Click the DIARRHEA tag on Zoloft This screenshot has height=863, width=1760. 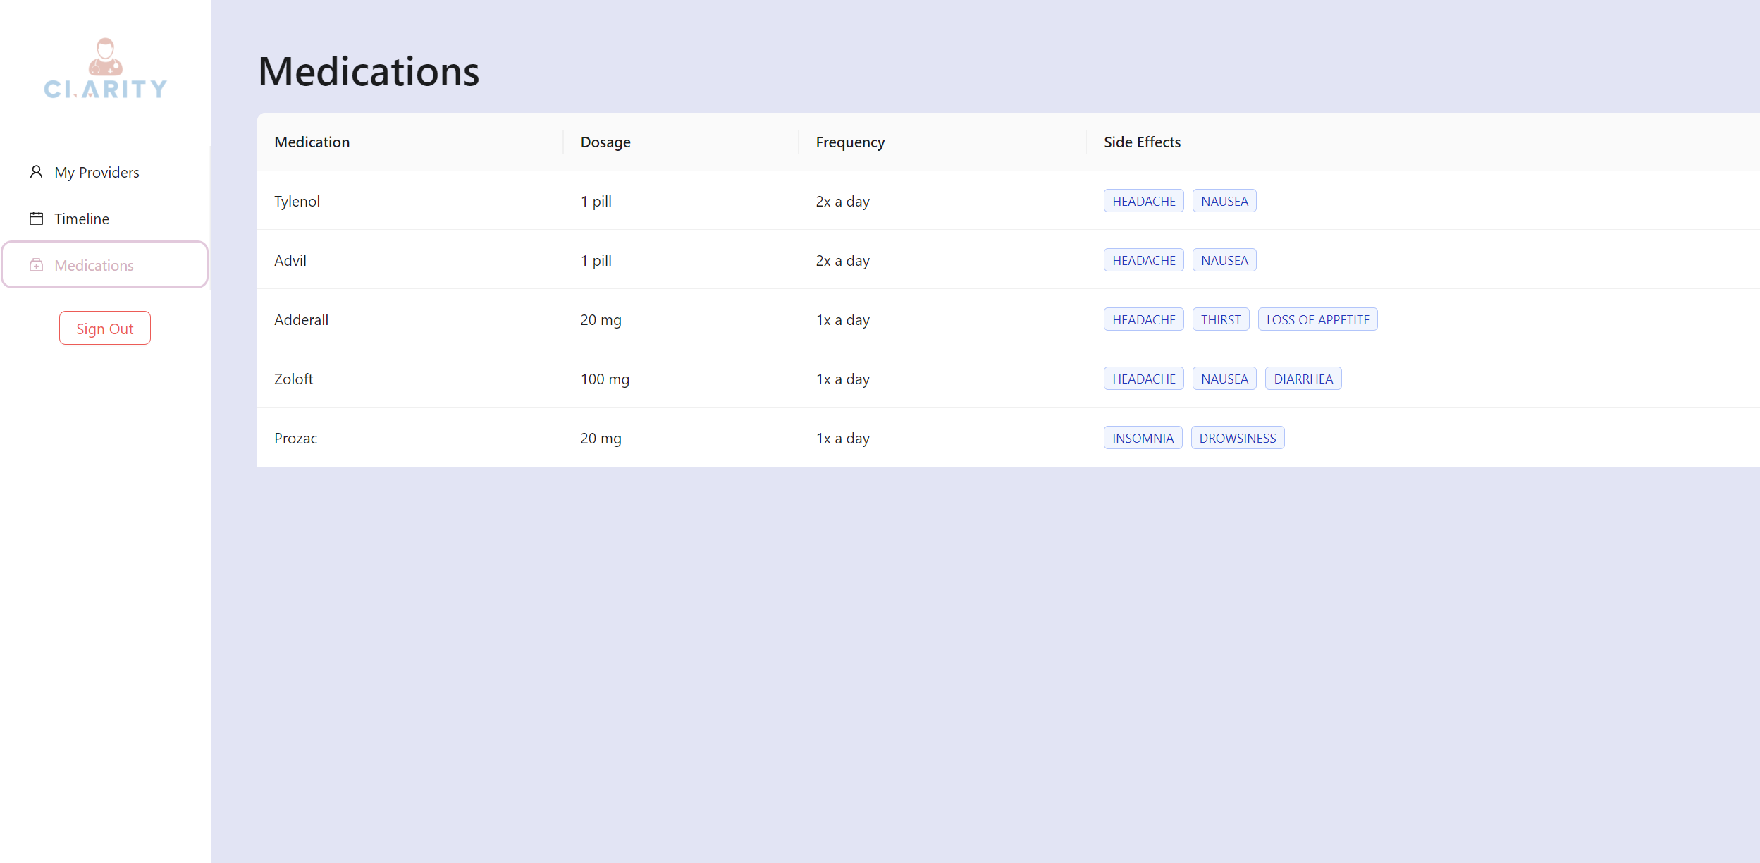[x=1303, y=379]
